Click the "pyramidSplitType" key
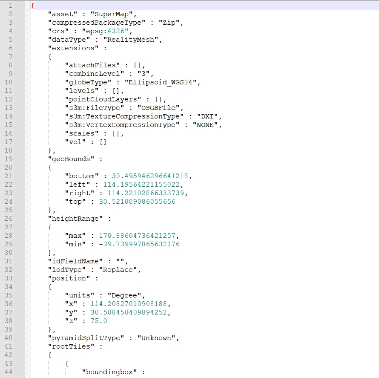 tap(86, 338)
